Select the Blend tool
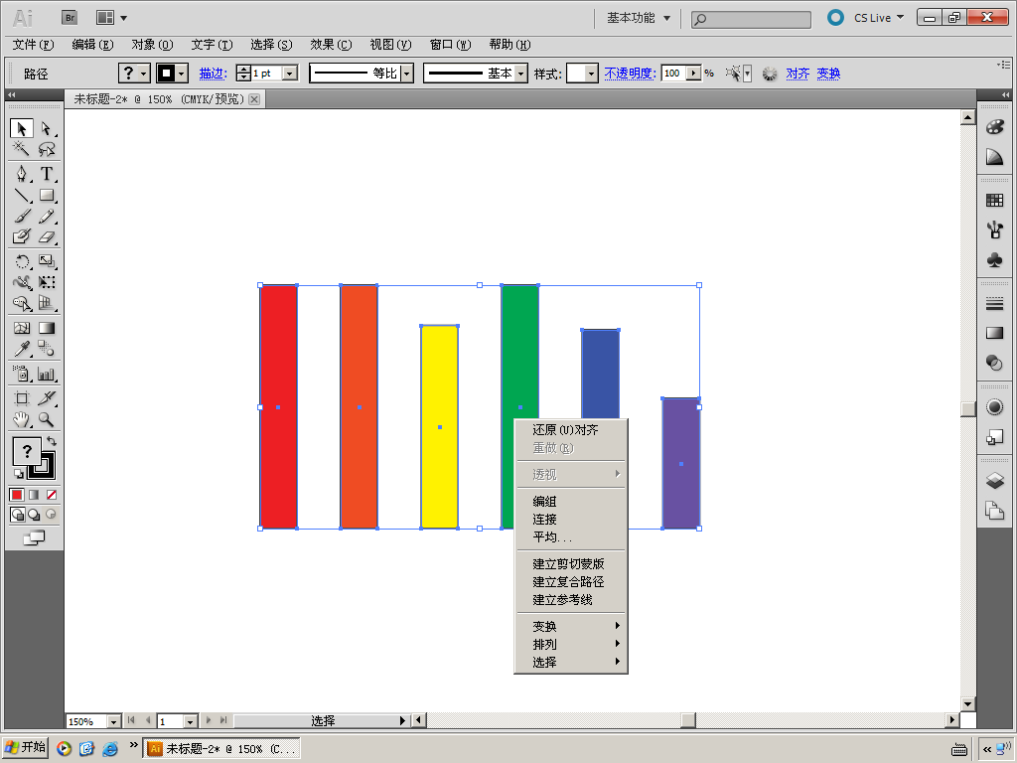The height and width of the screenshot is (763, 1017). point(46,349)
